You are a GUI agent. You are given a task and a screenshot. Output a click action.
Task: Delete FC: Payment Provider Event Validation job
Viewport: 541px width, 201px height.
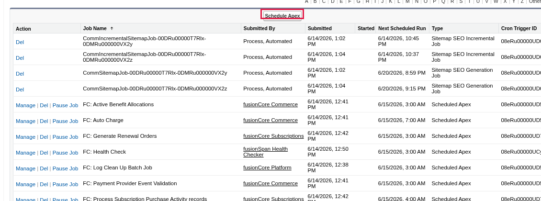[44, 184]
